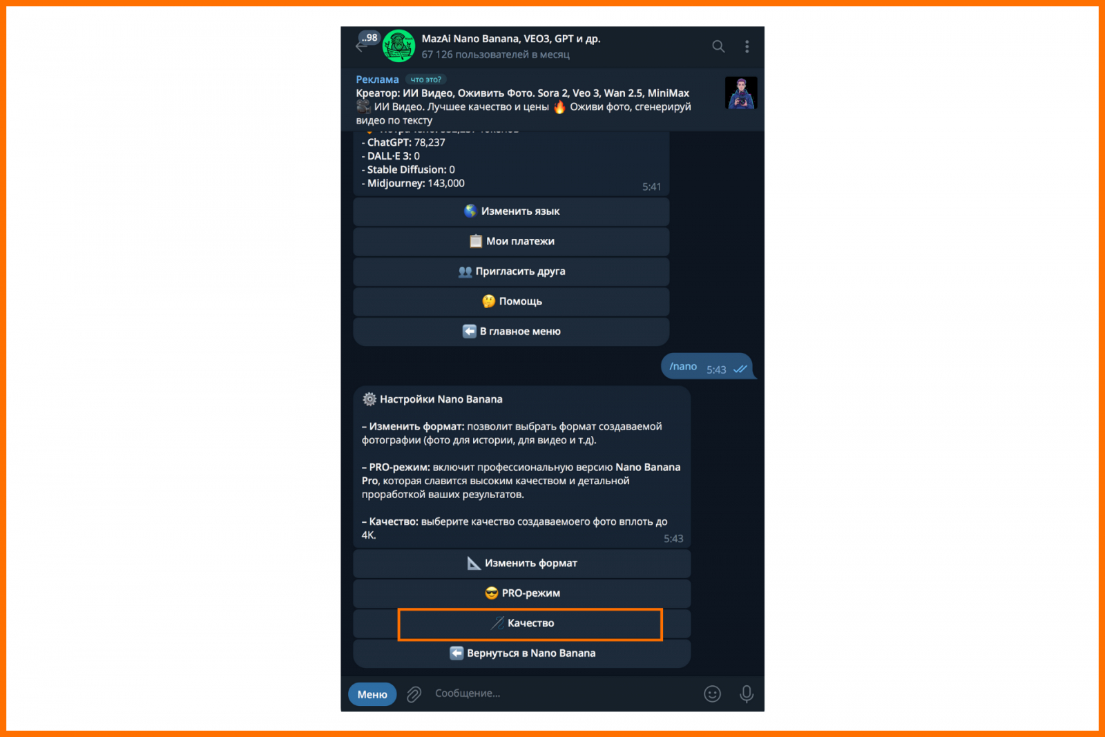Screen dimensions: 1105x737
Task: Open the blue Меню bot menu button
Action: [x=372, y=694]
